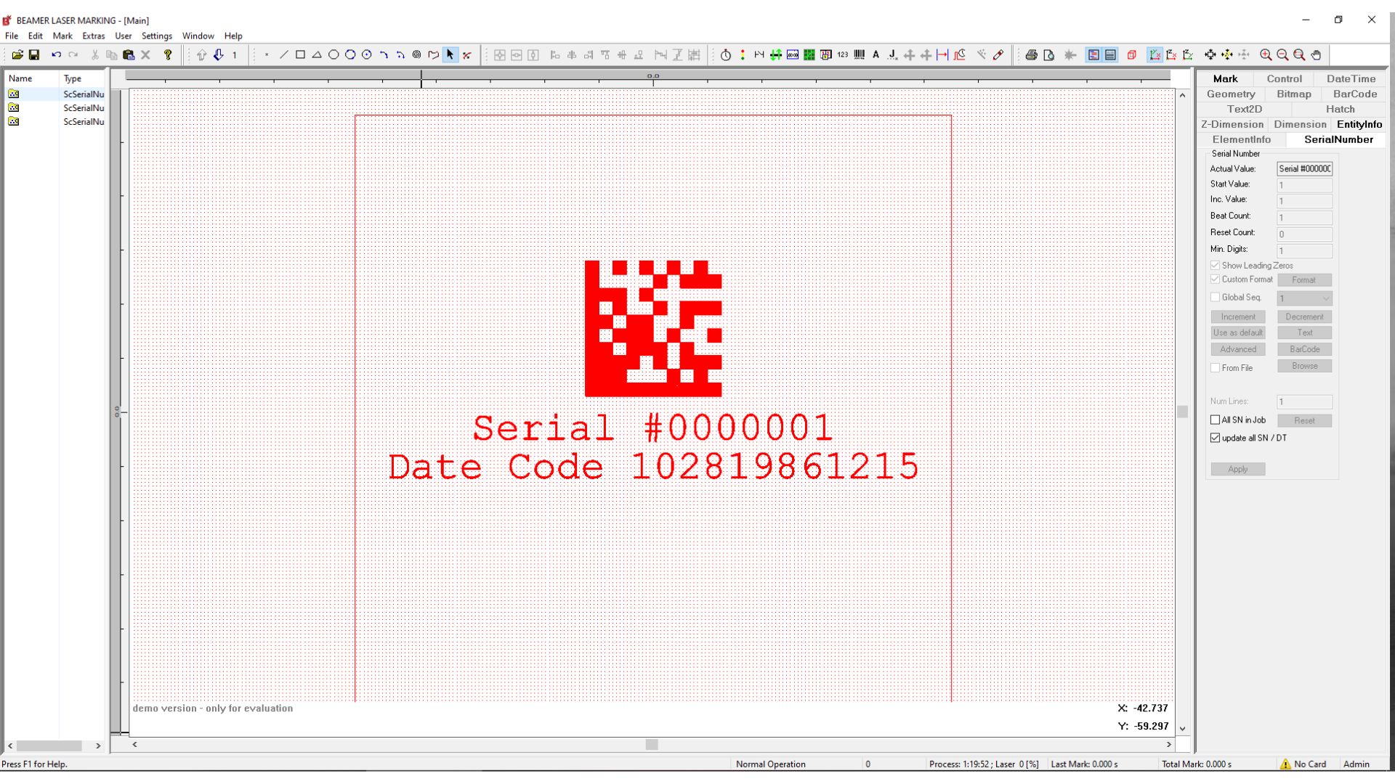This screenshot has height=784, width=1395.
Task: Click the vertical canvas scrollbar thumb
Action: 1182,412
